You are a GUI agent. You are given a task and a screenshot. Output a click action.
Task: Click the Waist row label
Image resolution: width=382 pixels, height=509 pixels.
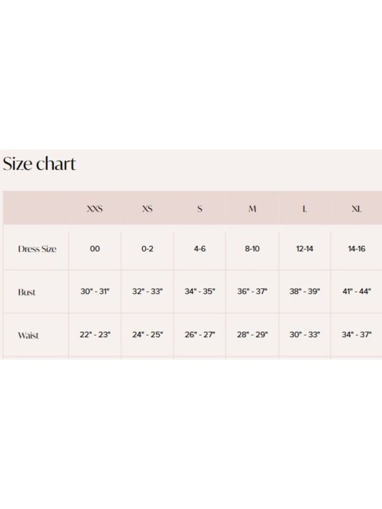click(29, 335)
